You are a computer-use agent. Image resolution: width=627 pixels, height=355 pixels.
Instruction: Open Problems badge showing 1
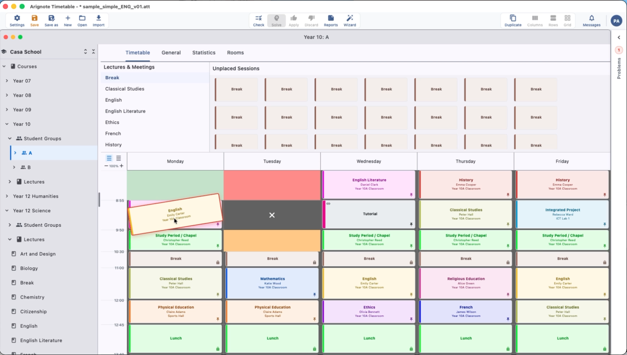[x=619, y=50]
